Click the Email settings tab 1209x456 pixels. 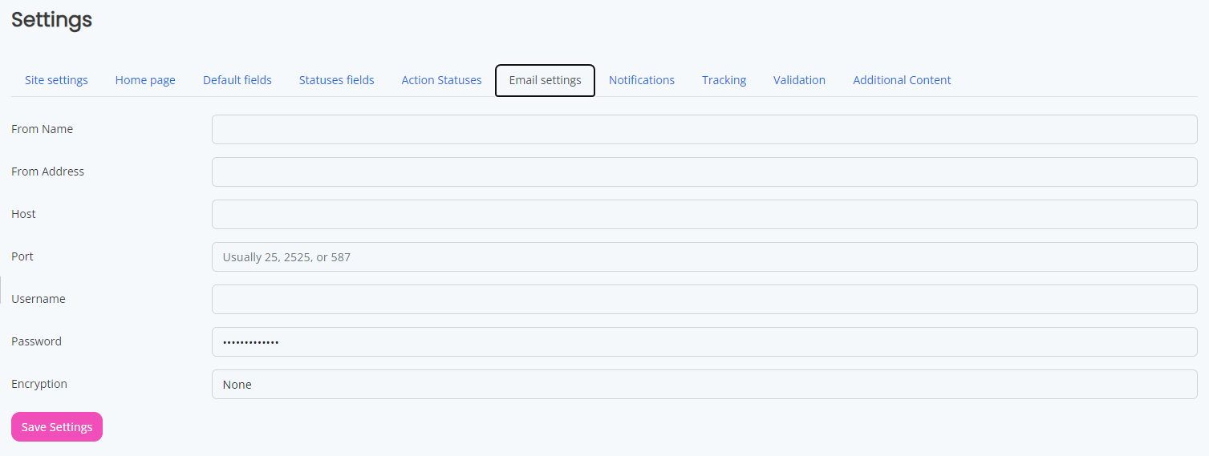546,80
